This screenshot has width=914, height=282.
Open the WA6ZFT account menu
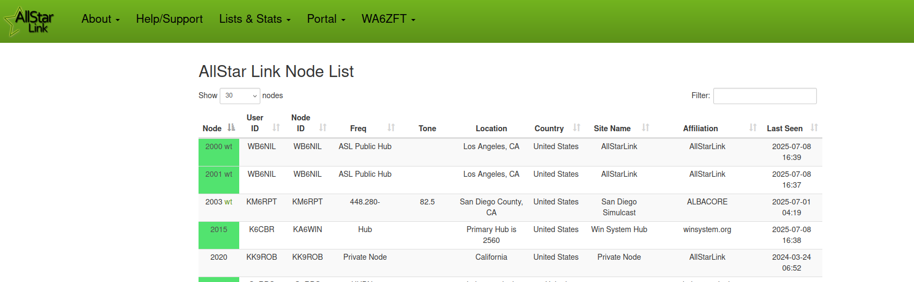click(x=388, y=19)
